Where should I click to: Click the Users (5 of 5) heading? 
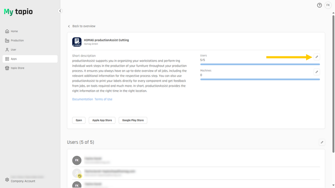tap(81, 142)
